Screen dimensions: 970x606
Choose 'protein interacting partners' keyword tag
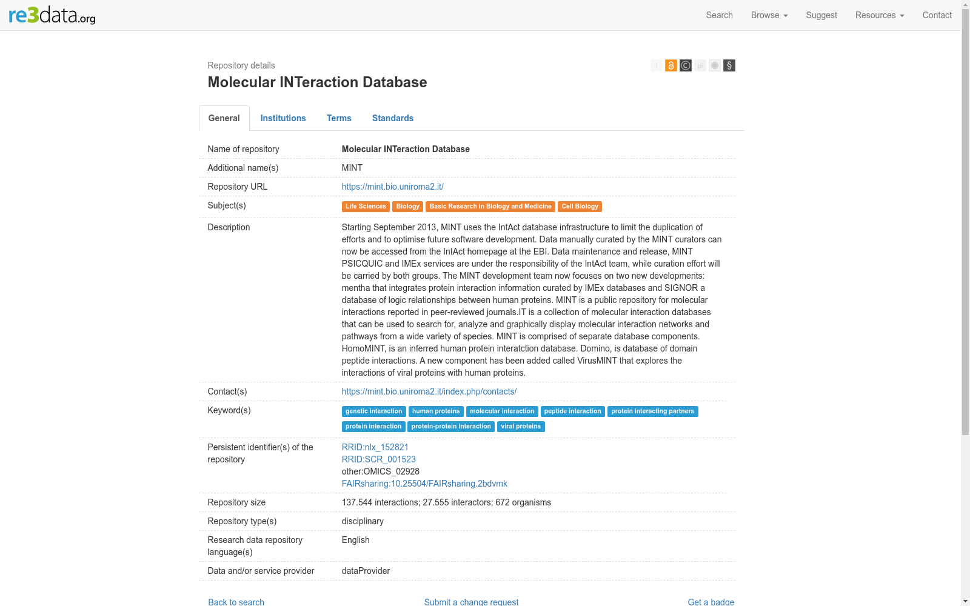pyautogui.click(x=653, y=411)
